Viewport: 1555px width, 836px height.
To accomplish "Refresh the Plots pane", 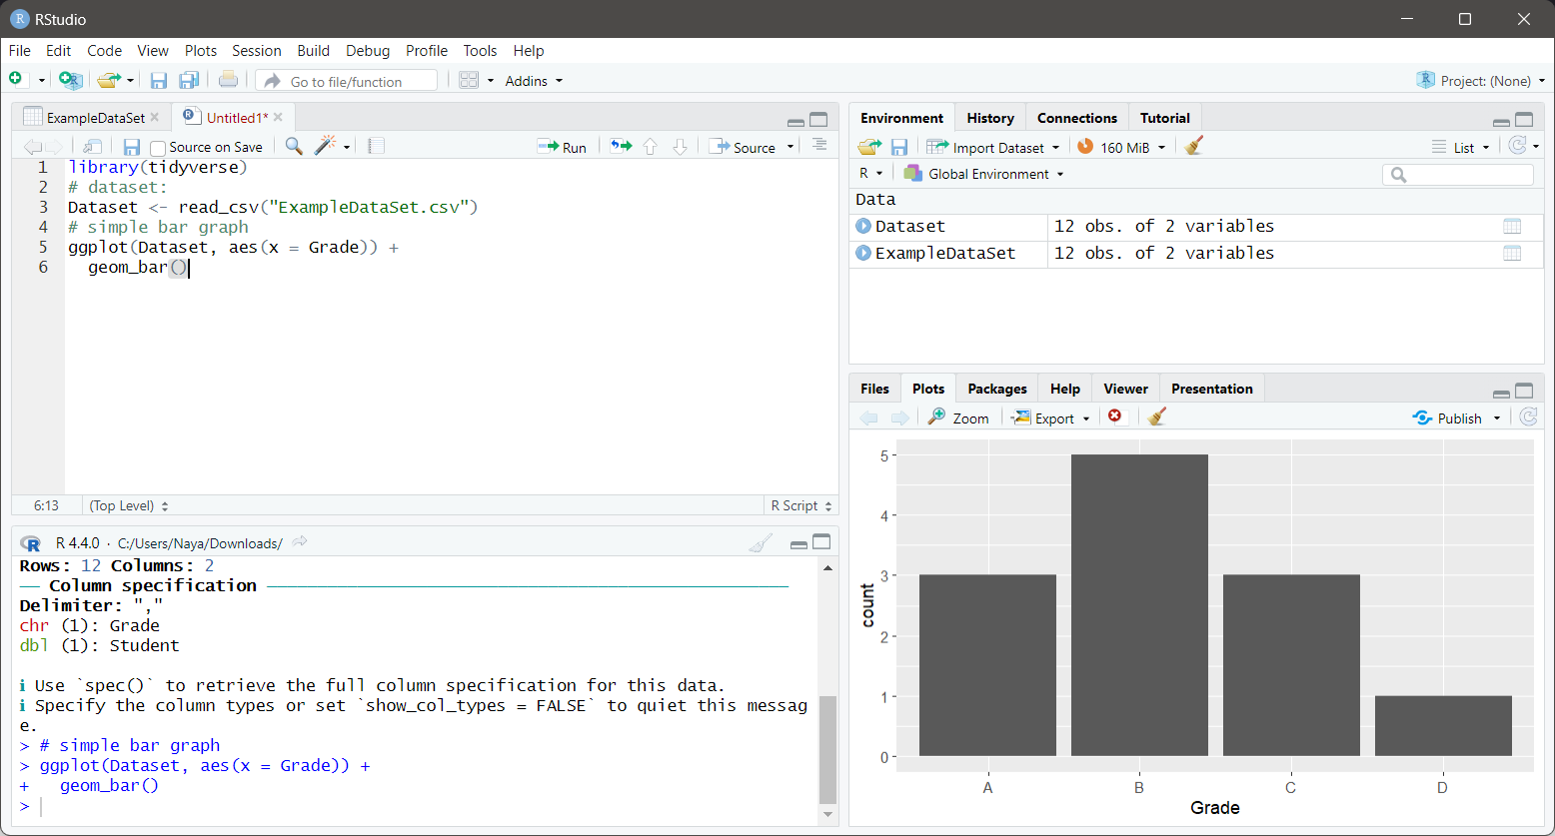I will click(x=1528, y=417).
